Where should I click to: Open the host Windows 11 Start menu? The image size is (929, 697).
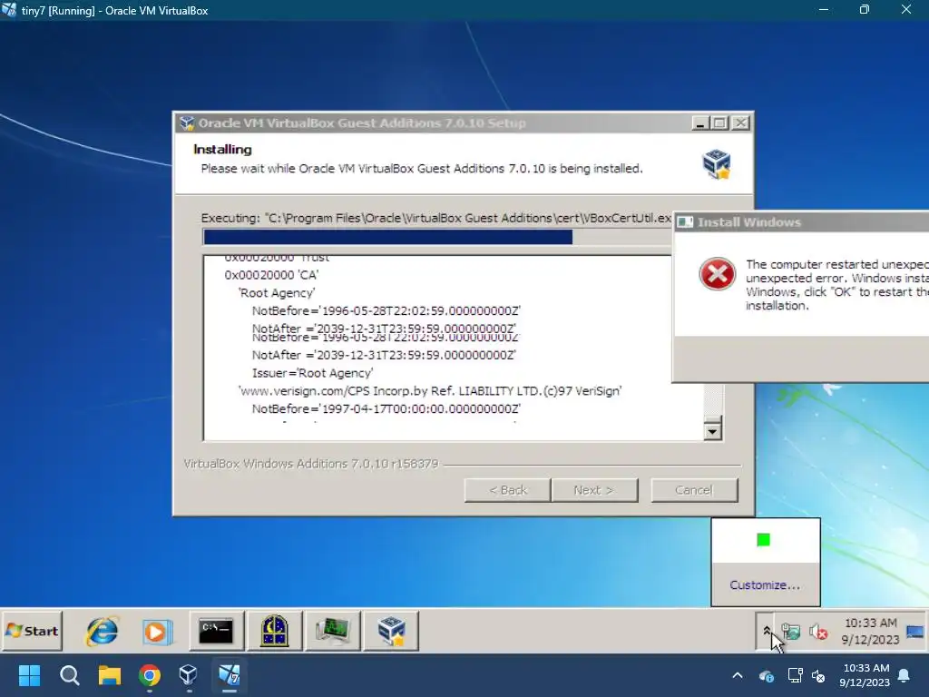29,675
